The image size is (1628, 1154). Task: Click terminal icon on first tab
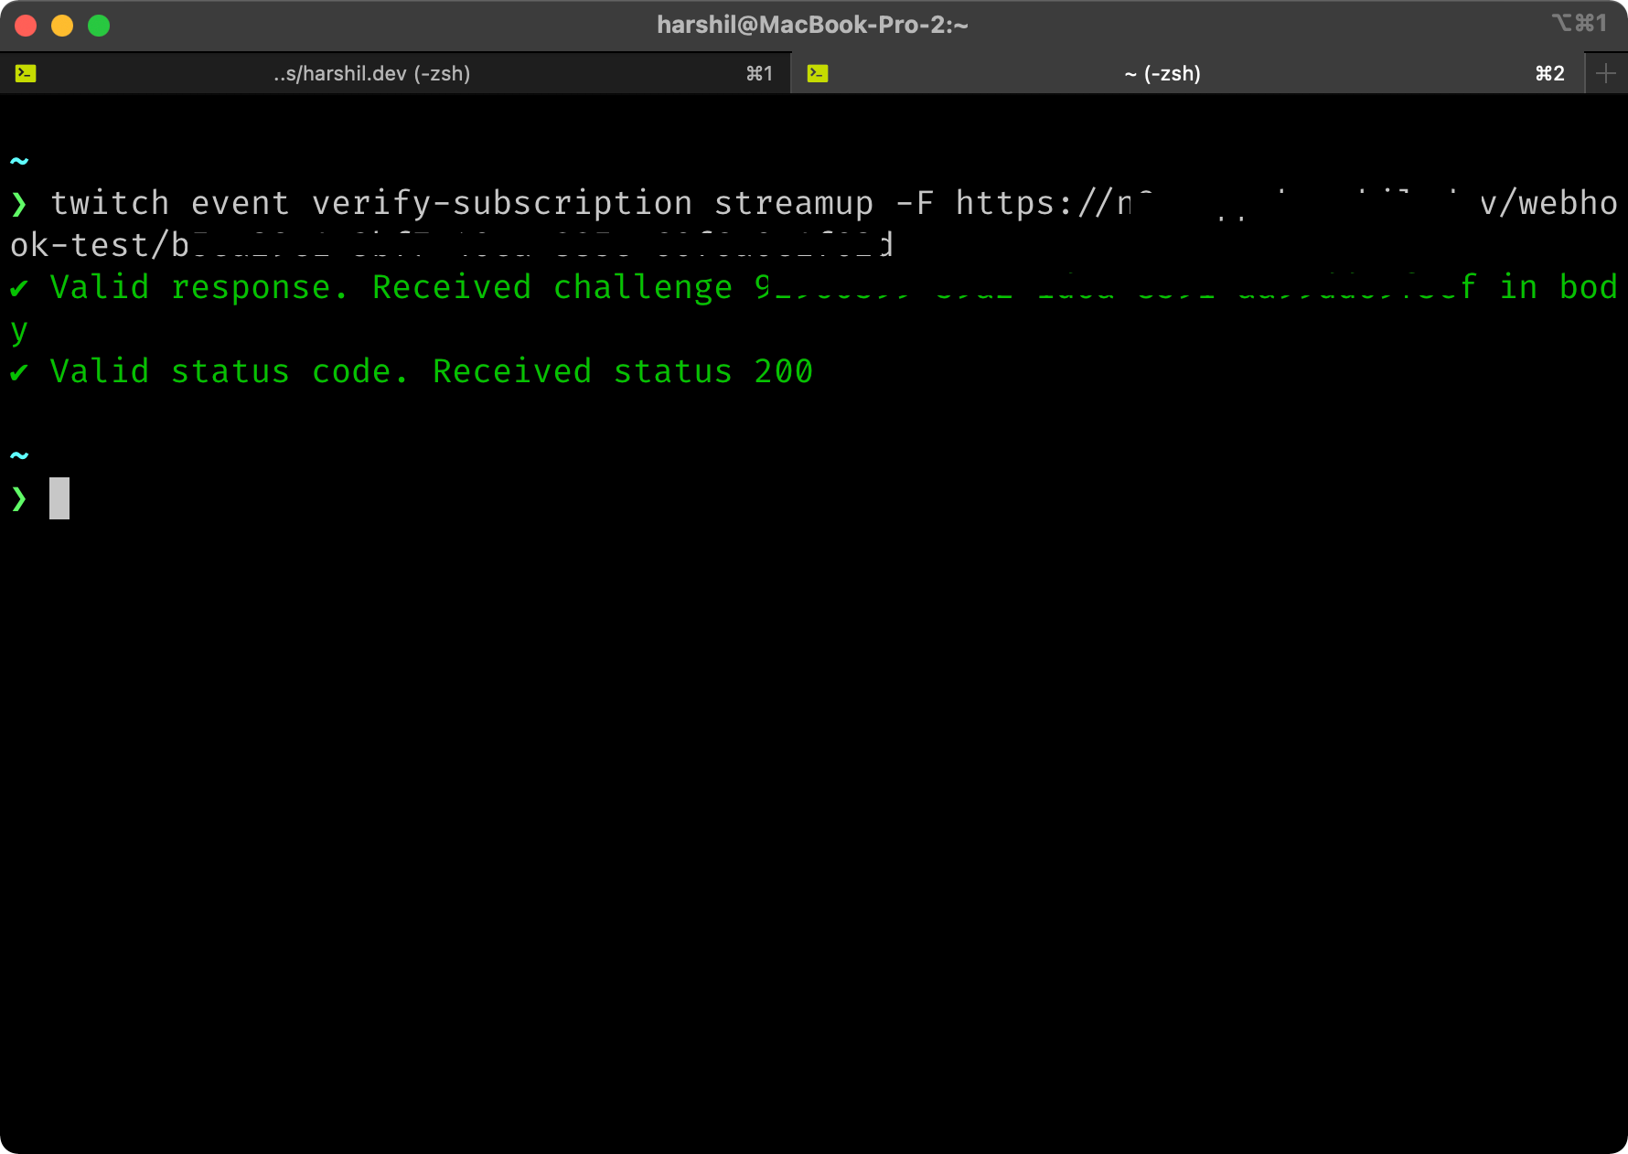pos(26,73)
